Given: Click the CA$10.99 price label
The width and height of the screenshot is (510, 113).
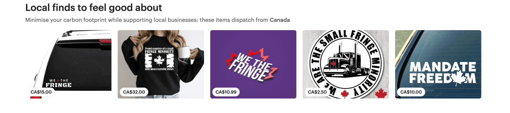Looking at the screenshot, I should click(x=226, y=92).
